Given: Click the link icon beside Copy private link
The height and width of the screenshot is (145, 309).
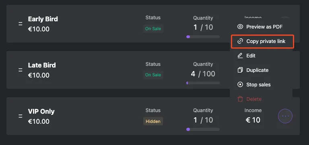Looking at the screenshot, I should [240, 41].
